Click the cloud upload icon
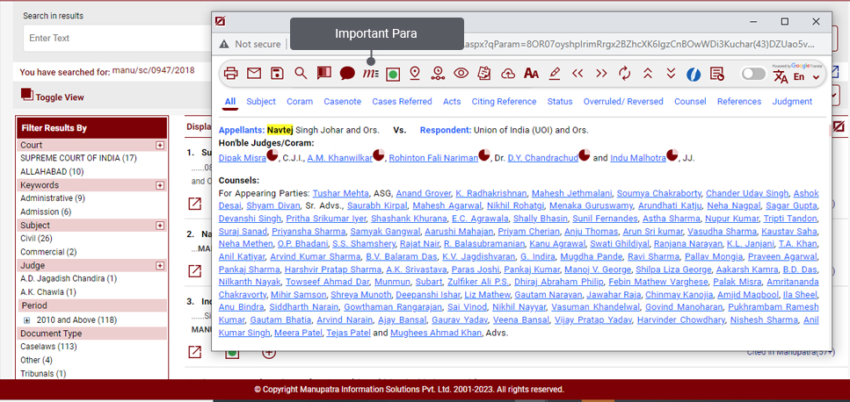The width and height of the screenshot is (850, 402). coord(507,74)
